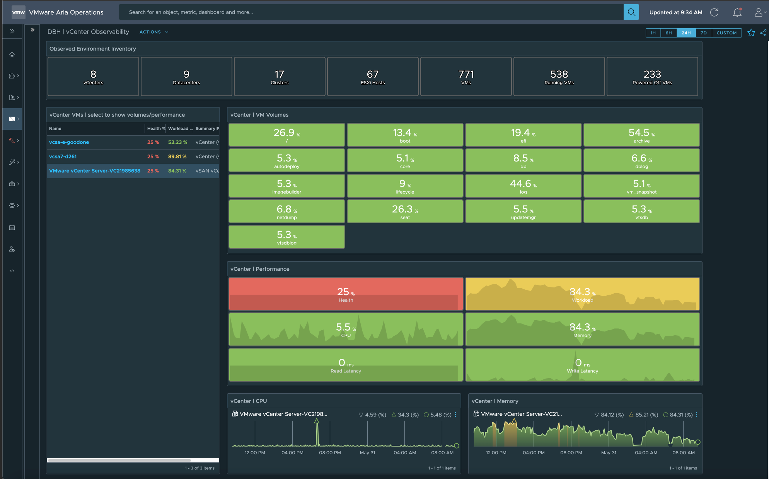This screenshot has height=479, width=769.
Task: Expand the left navigation double-chevron
Action: [12, 31]
